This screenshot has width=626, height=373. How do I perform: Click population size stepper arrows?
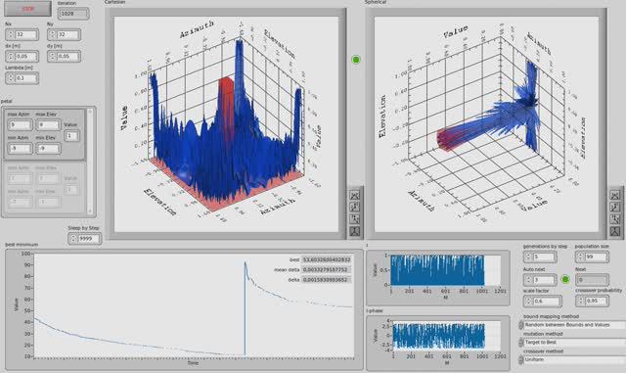click(580, 257)
